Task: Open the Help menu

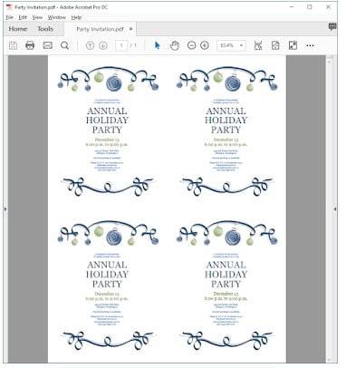Action: click(x=76, y=17)
